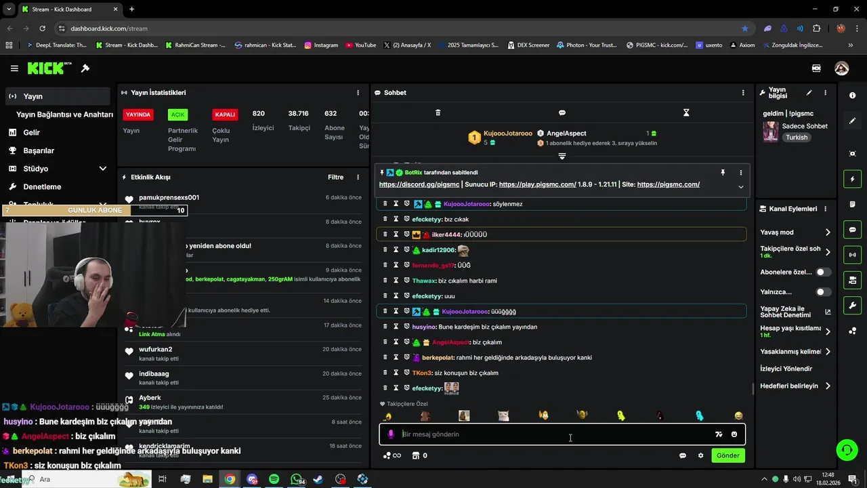Screen dimensions: 867x488
Task: Toggle the Yalnızca... chat switch
Action: click(x=823, y=292)
